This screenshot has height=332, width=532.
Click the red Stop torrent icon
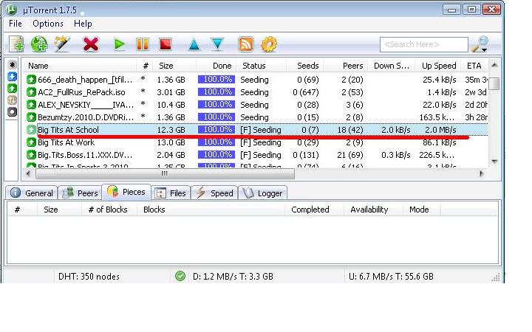166,44
